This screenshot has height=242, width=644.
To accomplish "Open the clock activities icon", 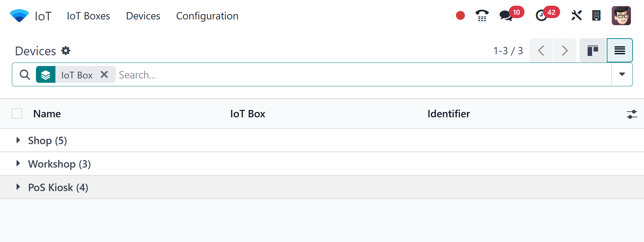I will [x=541, y=16].
